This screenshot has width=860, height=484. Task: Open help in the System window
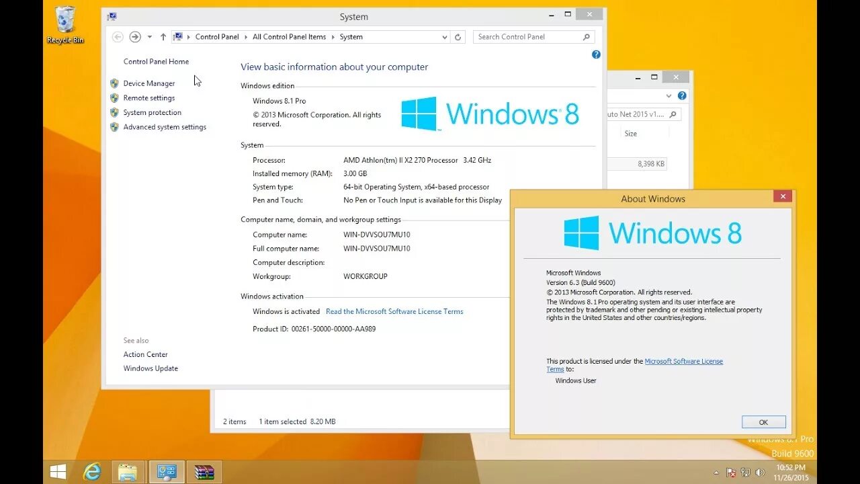pyautogui.click(x=596, y=54)
